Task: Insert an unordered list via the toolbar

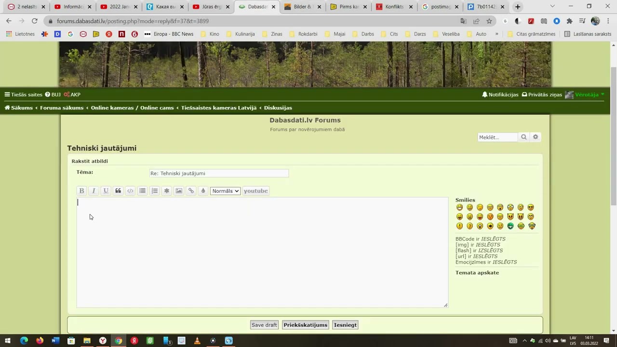Action: tap(142, 191)
